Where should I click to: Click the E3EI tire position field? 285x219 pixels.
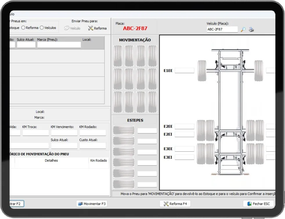185,157
